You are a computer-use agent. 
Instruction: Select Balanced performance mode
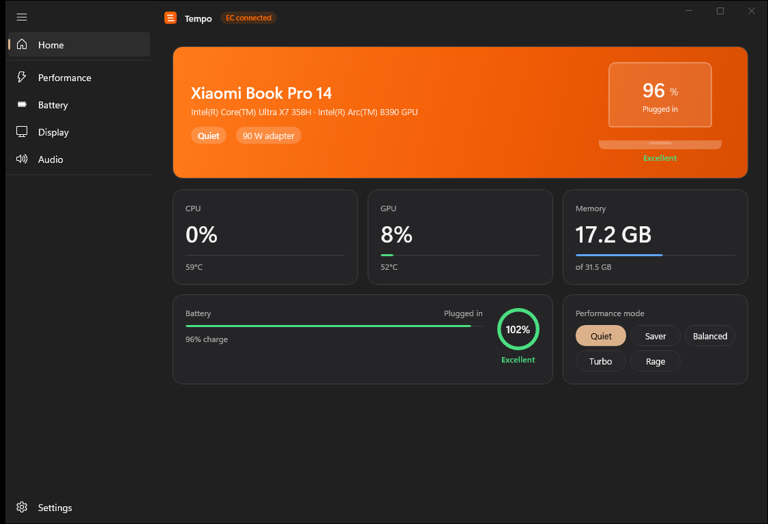click(x=710, y=336)
